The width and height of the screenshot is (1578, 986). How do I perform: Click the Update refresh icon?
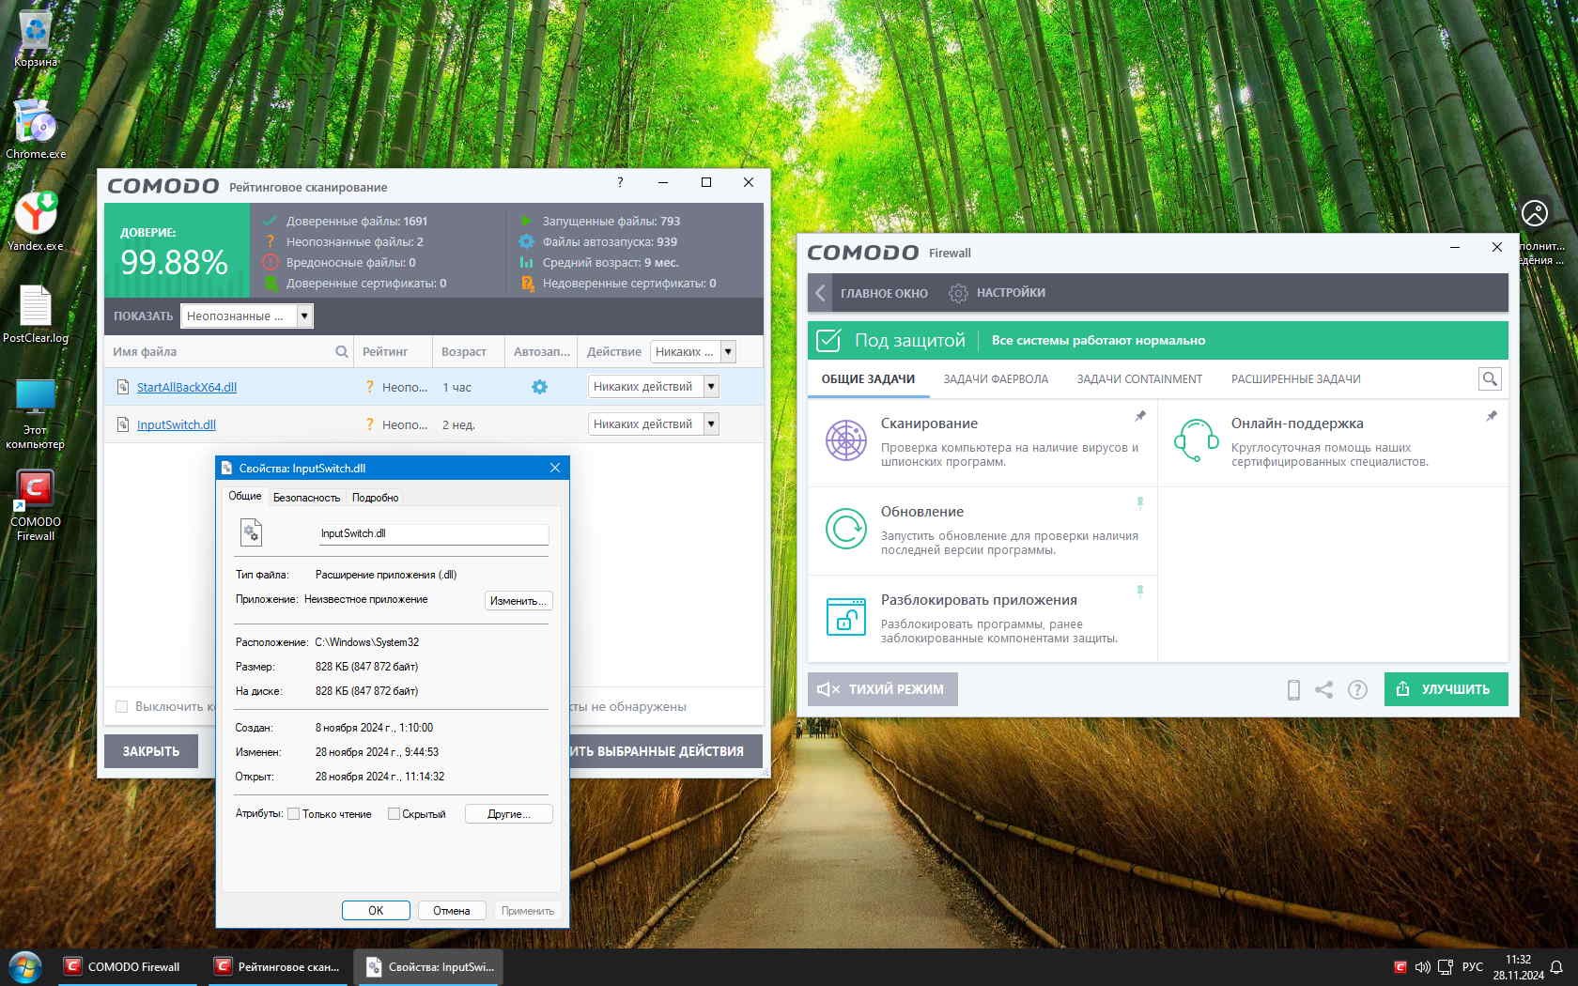tap(845, 529)
